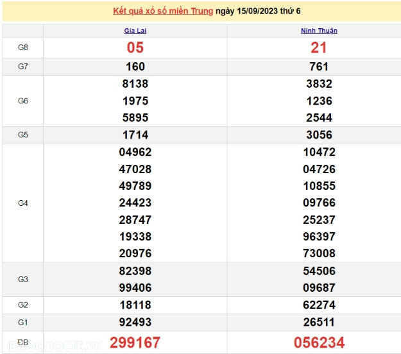Click the G4 row label

23,203
